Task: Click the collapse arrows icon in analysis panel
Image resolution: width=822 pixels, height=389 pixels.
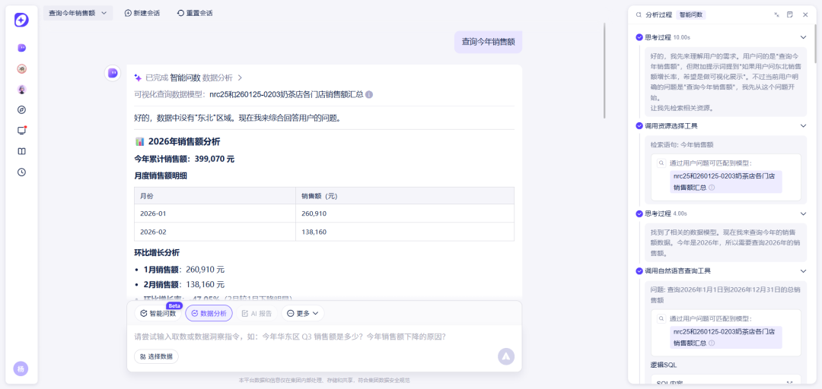Action: (776, 14)
